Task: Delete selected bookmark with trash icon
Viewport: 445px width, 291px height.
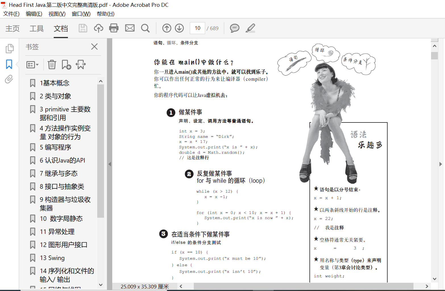Action: (x=51, y=65)
